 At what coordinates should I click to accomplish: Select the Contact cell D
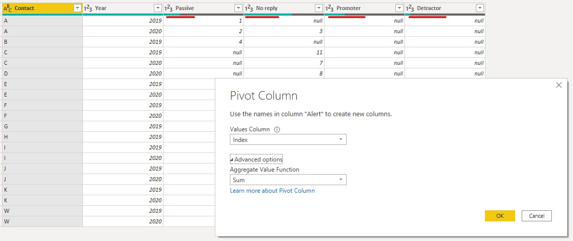pos(42,73)
